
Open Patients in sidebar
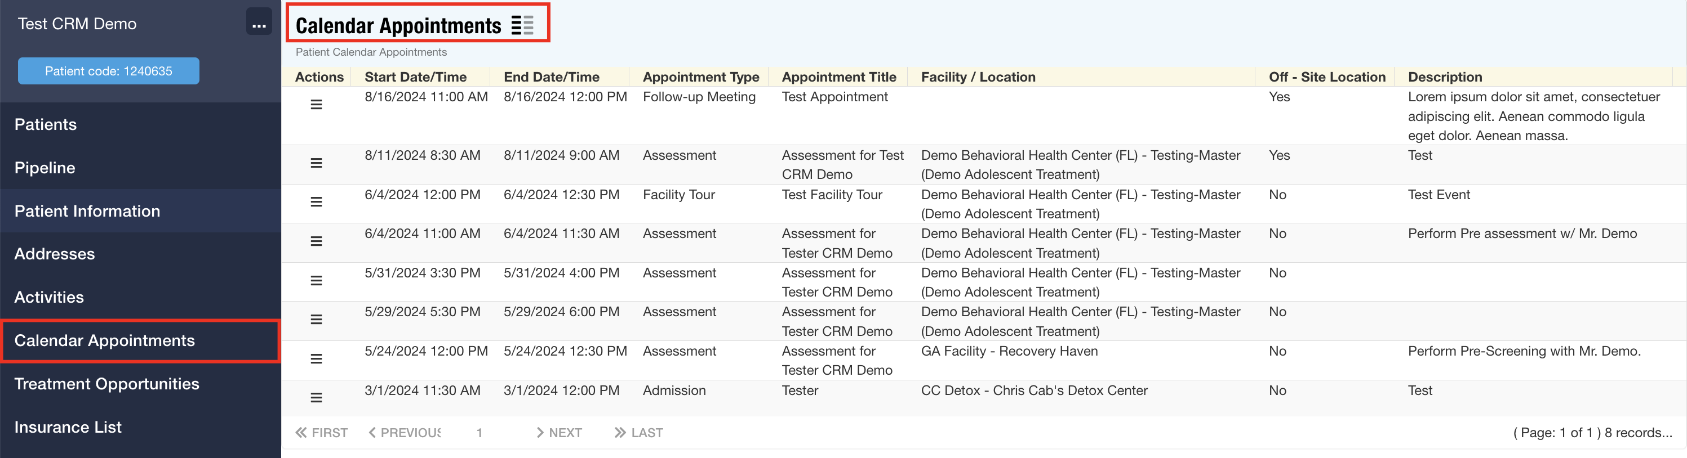(x=46, y=124)
